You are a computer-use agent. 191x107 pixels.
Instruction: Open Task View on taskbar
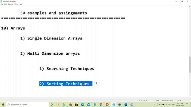tap(58, 104)
